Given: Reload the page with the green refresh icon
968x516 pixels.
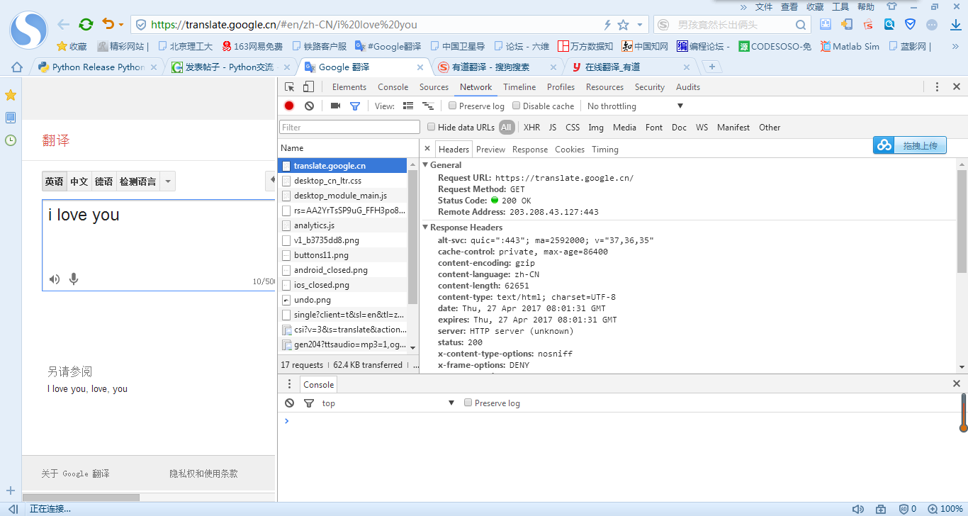Looking at the screenshot, I should (x=86, y=24).
